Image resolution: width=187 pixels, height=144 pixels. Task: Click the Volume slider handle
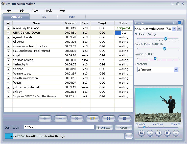point(155,59)
